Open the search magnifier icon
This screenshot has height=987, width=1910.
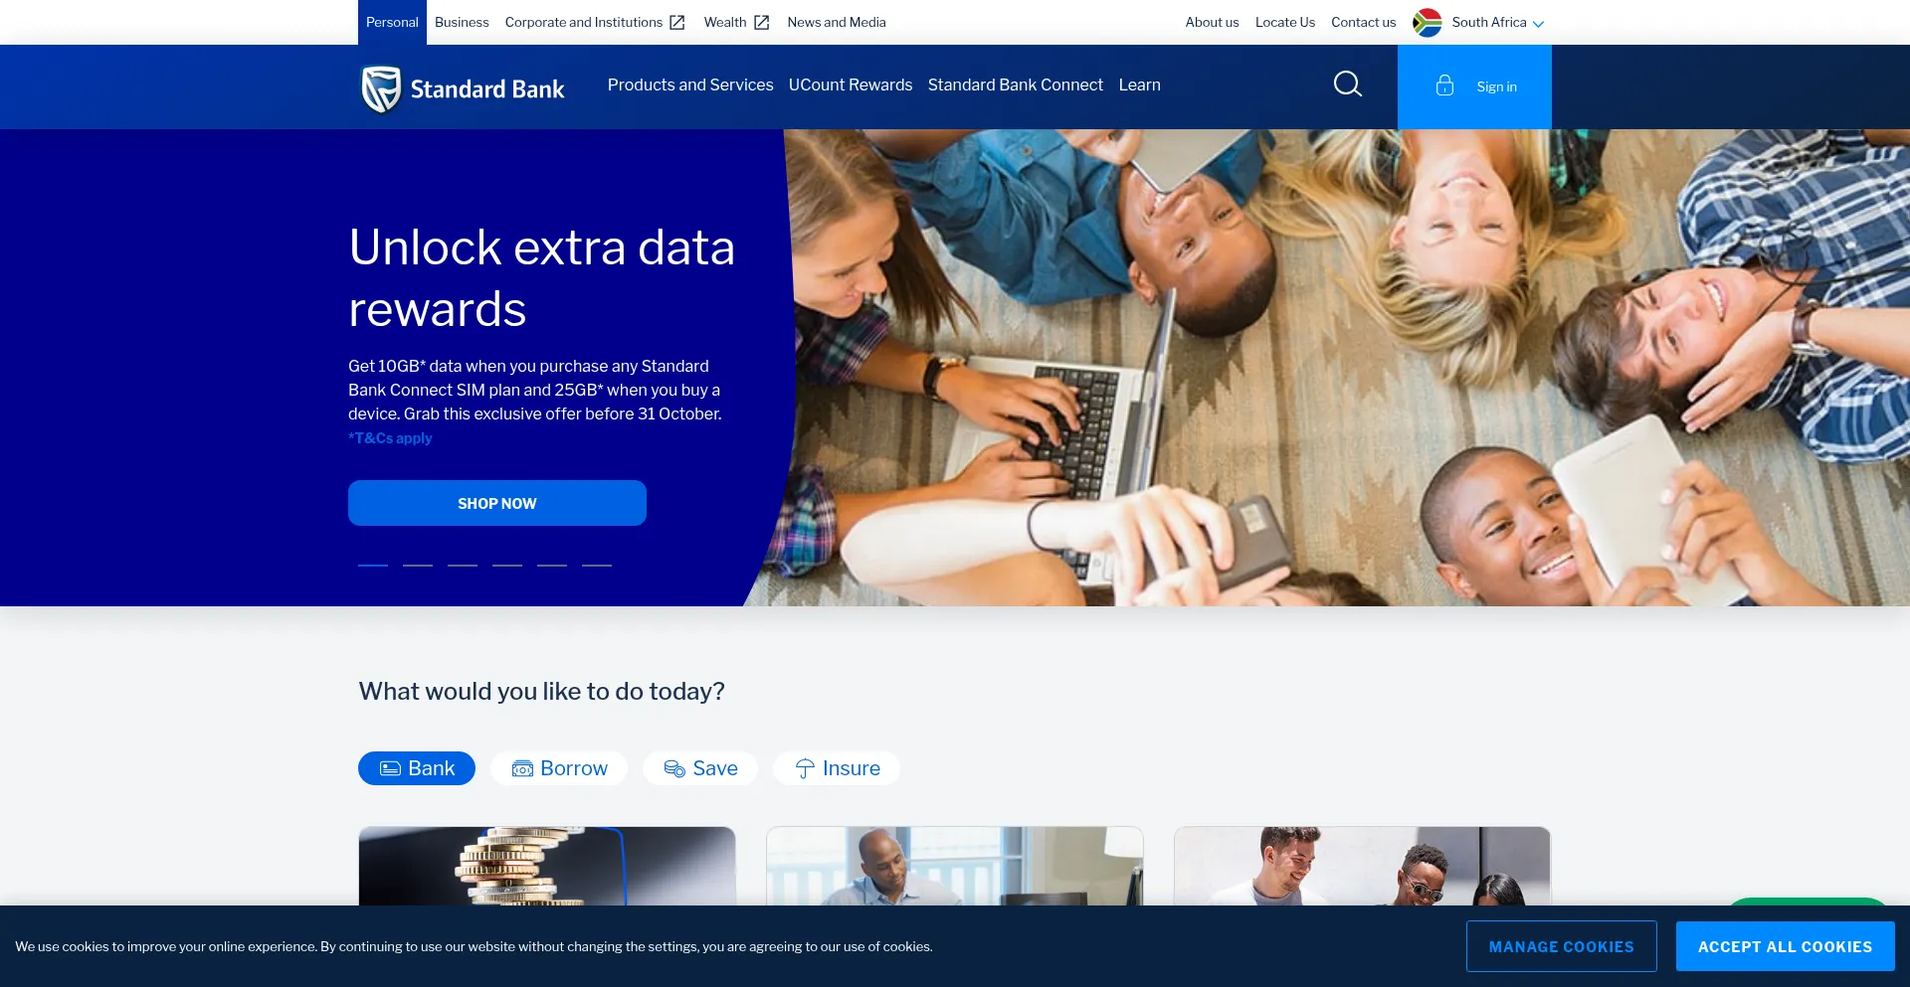click(x=1347, y=84)
